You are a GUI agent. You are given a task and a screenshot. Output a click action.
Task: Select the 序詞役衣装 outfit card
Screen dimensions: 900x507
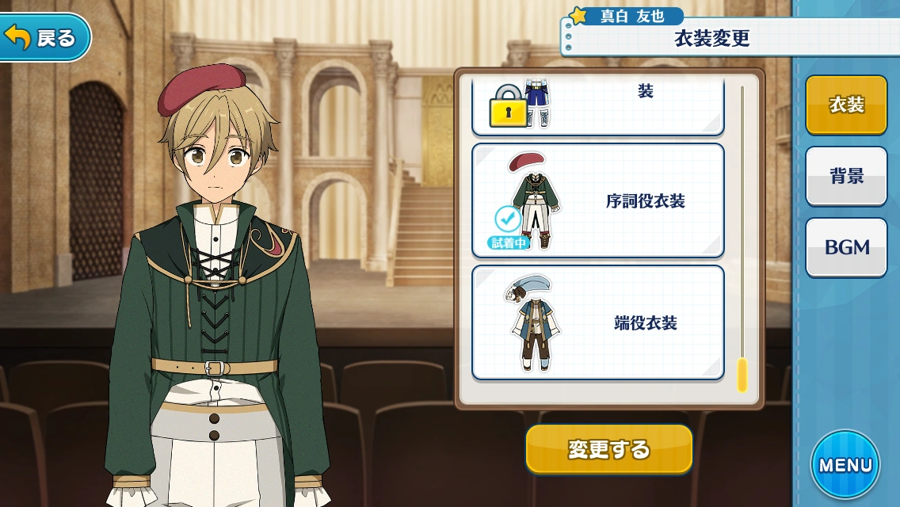597,201
